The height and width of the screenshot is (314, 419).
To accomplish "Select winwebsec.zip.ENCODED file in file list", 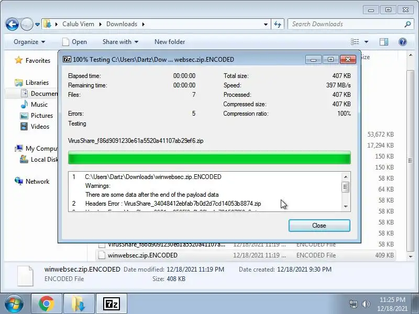I will (246, 255).
